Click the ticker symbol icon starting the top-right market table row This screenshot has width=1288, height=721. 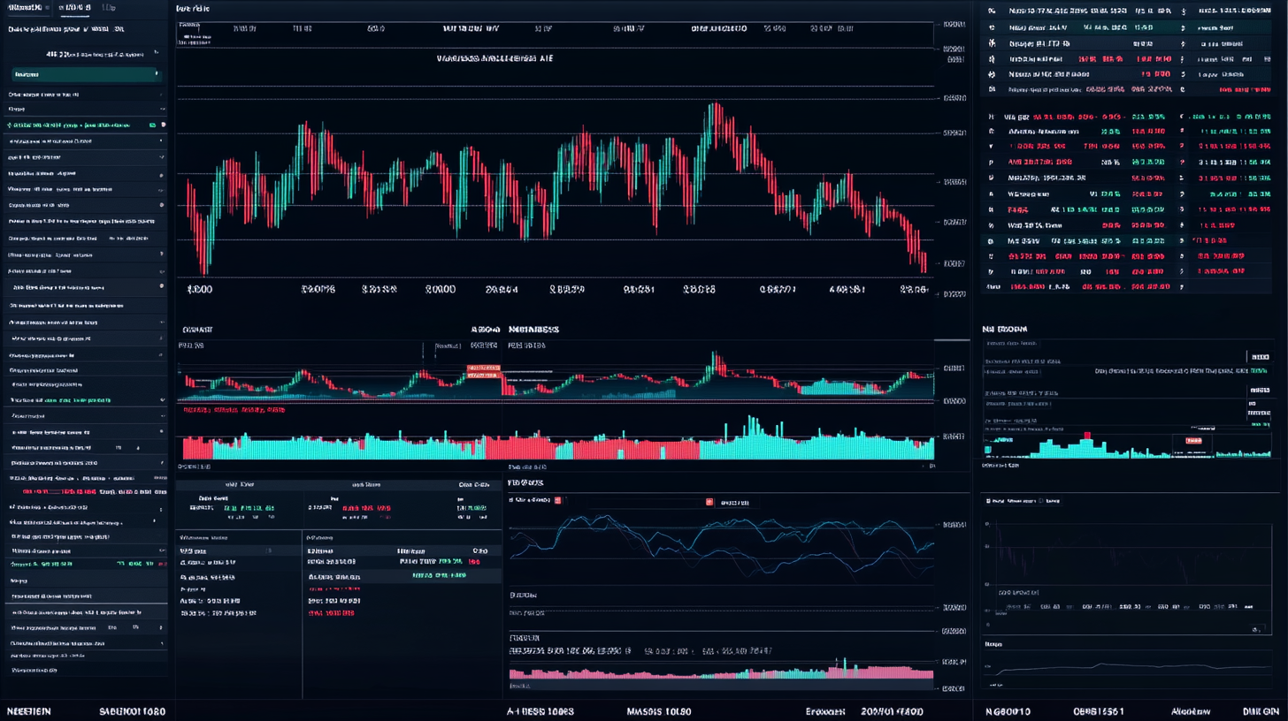(992, 10)
